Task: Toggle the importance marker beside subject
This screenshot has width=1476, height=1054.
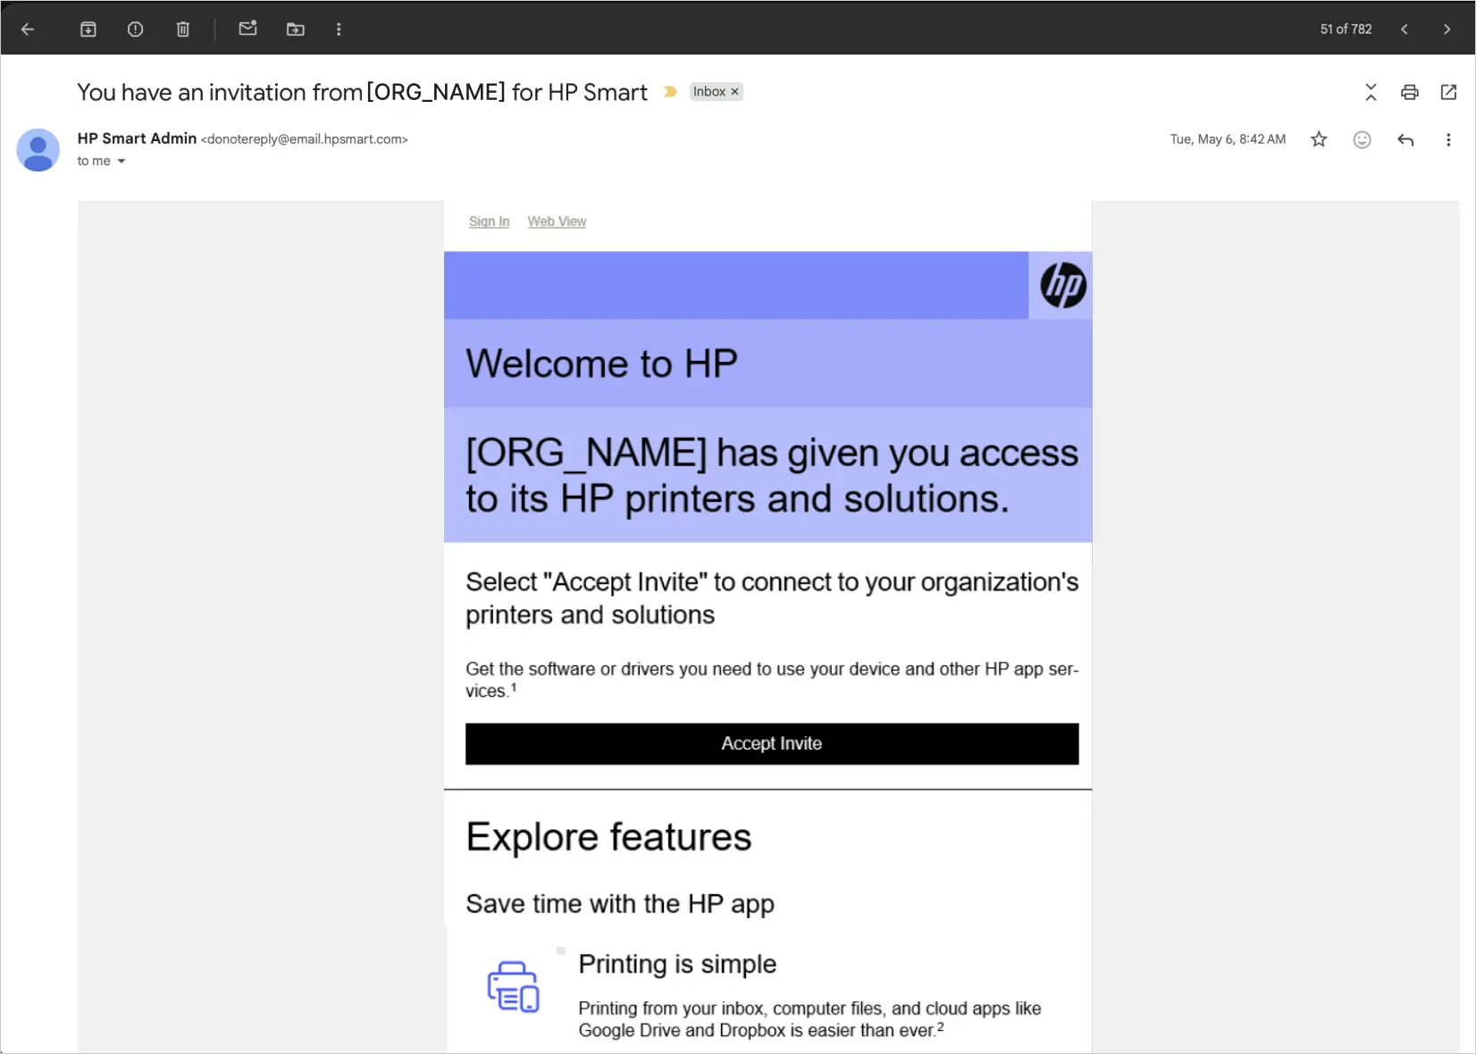Action: (x=670, y=92)
